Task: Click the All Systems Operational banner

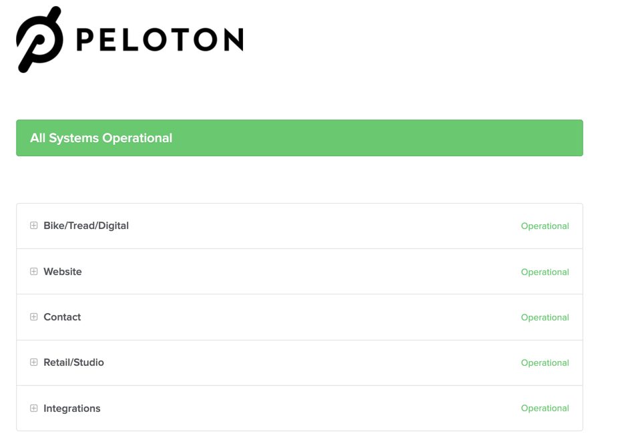Action: coord(300,138)
